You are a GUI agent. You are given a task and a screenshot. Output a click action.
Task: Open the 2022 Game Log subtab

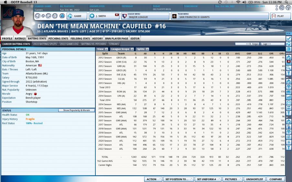69,44
